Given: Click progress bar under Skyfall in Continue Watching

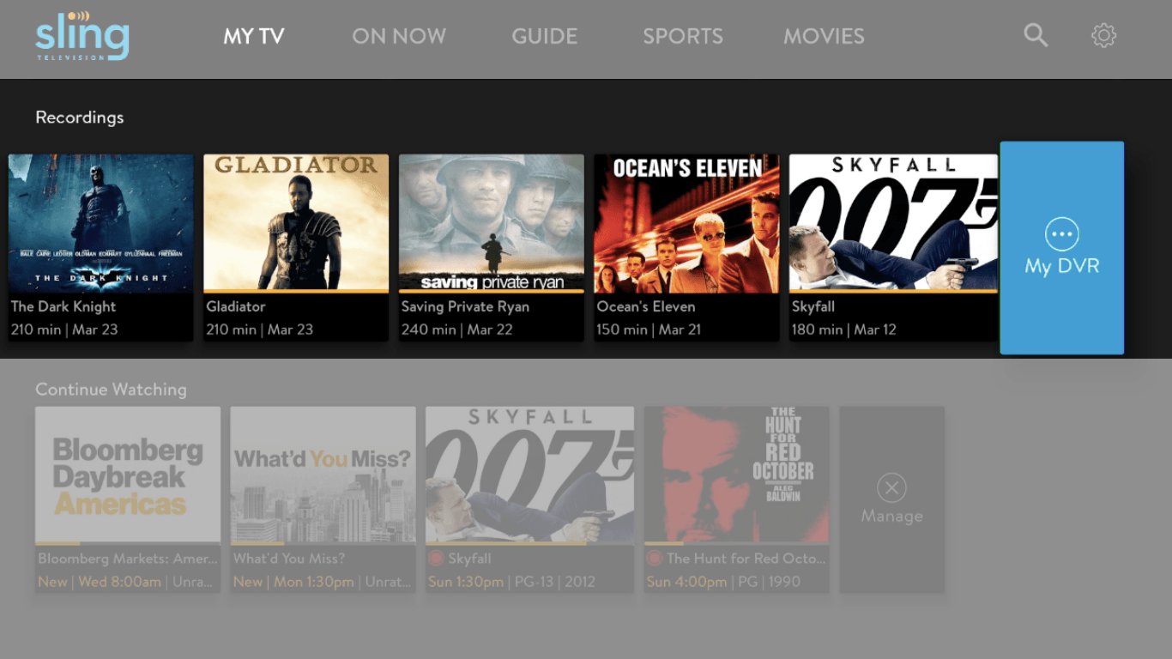Looking at the screenshot, I should 530,543.
